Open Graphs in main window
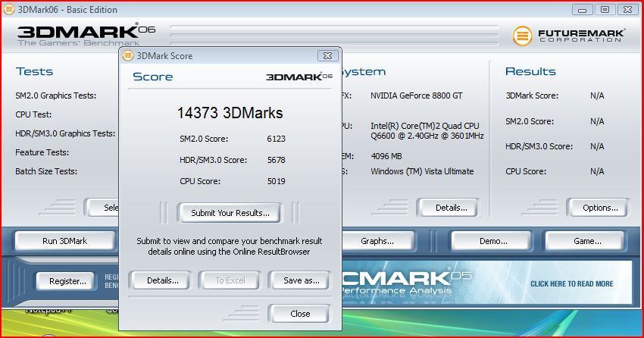The height and width of the screenshot is (338, 644). coord(377,241)
